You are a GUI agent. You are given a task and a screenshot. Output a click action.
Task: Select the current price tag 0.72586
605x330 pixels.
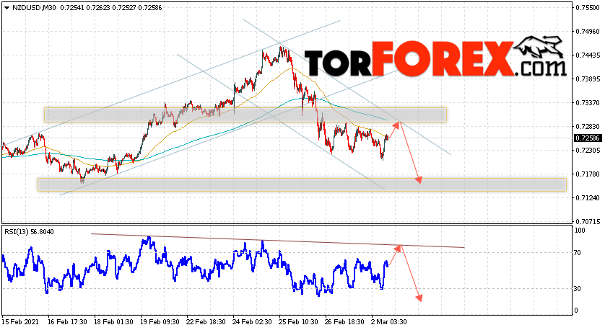[x=587, y=138]
